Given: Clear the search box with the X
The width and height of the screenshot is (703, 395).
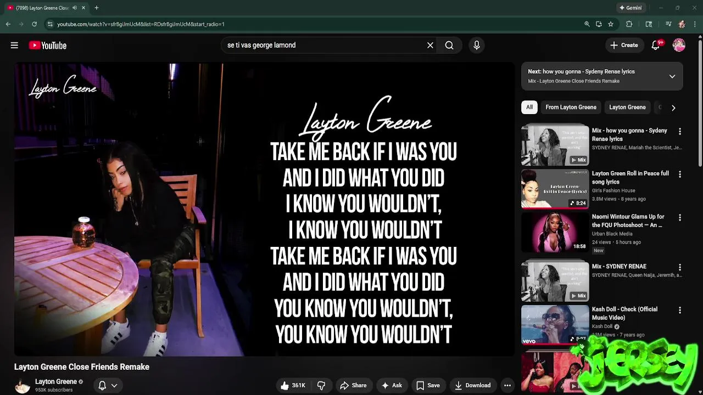Looking at the screenshot, I should [430, 46].
